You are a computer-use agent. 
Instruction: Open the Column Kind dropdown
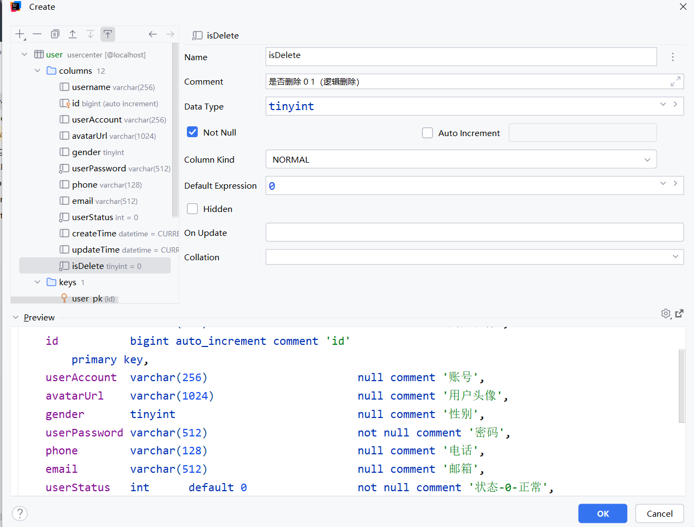461,159
